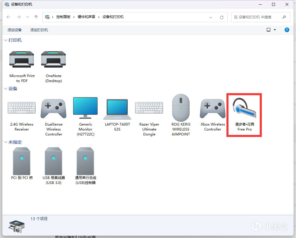
Task: Select the Generic Monitor (H27T22C) icon
Action: pyautogui.click(x=85, y=108)
